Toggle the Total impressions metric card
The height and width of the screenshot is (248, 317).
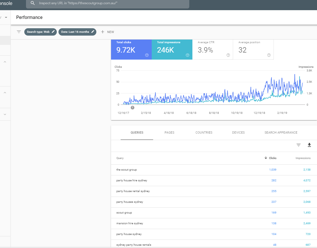point(172,49)
